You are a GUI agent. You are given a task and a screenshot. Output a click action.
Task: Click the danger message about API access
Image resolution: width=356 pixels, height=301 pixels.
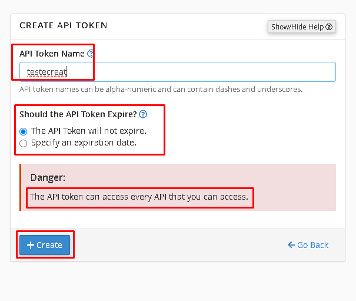pyautogui.click(x=139, y=197)
